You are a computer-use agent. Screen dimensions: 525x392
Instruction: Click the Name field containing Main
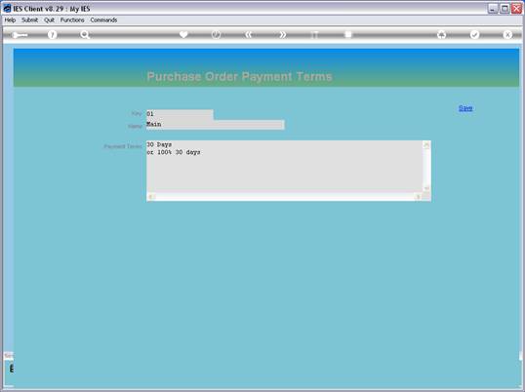(x=216, y=125)
